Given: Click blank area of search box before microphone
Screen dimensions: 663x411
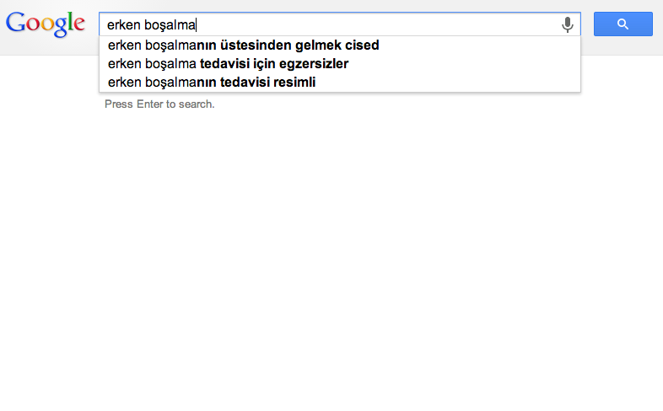Looking at the screenshot, I should (376, 24).
